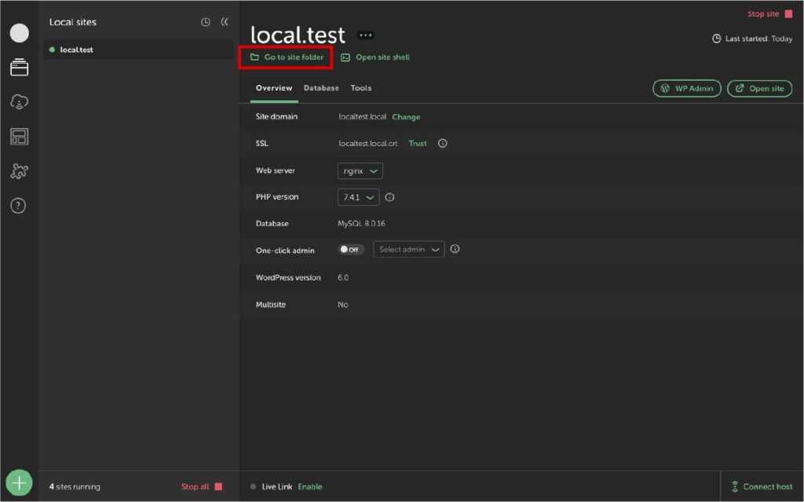Open the Add-ons puzzle icon

(19, 171)
